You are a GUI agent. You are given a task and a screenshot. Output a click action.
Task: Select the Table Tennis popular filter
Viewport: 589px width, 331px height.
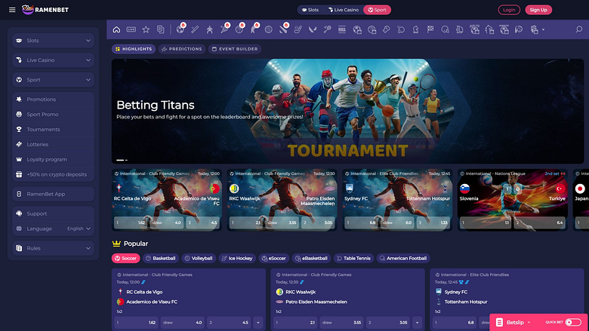click(353, 259)
